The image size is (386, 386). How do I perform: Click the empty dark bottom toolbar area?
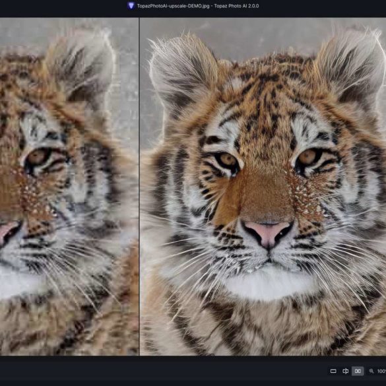tap(162, 371)
